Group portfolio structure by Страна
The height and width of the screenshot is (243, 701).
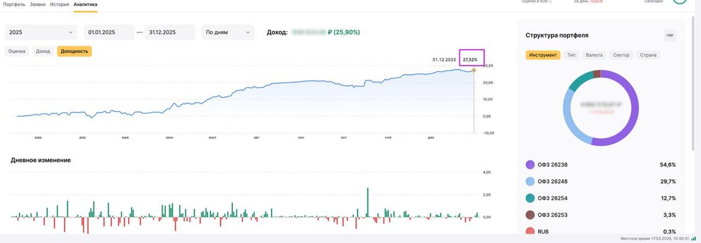pyautogui.click(x=648, y=55)
